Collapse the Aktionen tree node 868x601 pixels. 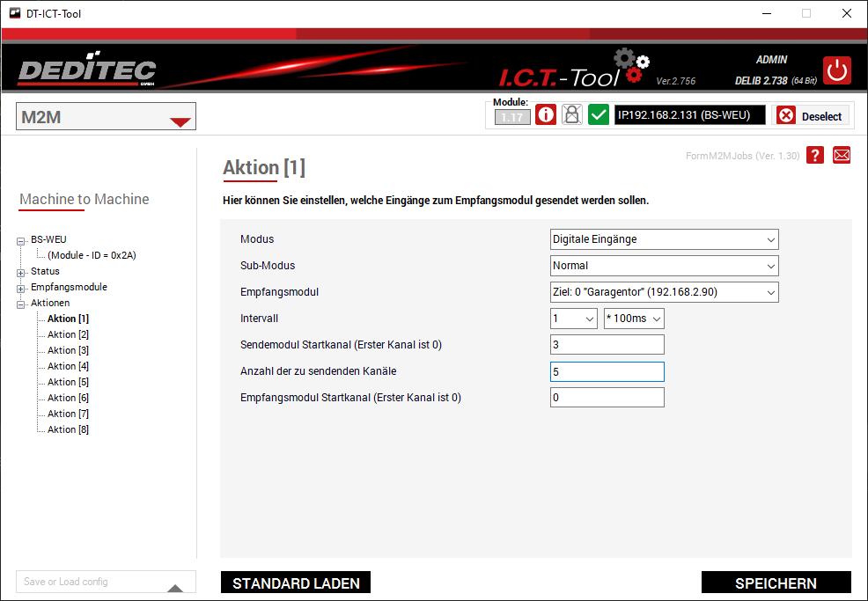coord(21,304)
